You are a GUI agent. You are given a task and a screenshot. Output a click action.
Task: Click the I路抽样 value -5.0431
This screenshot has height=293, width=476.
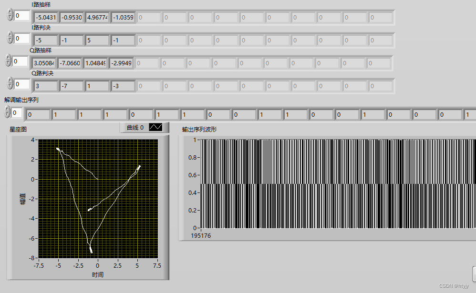coord(45,17)
